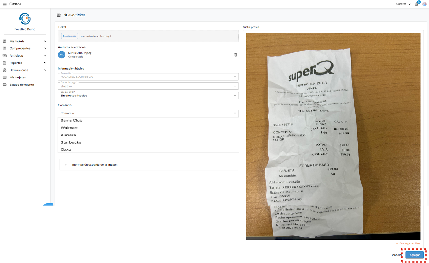Click the Agregar button
The image size is (429, 263).
(415, 255)
